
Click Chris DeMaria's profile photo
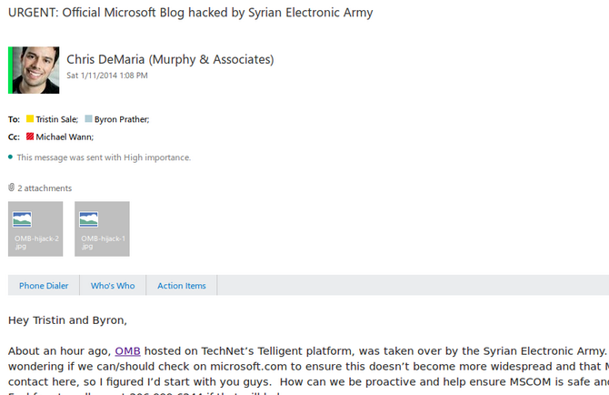pyautogui.click(x=35, y=70)
